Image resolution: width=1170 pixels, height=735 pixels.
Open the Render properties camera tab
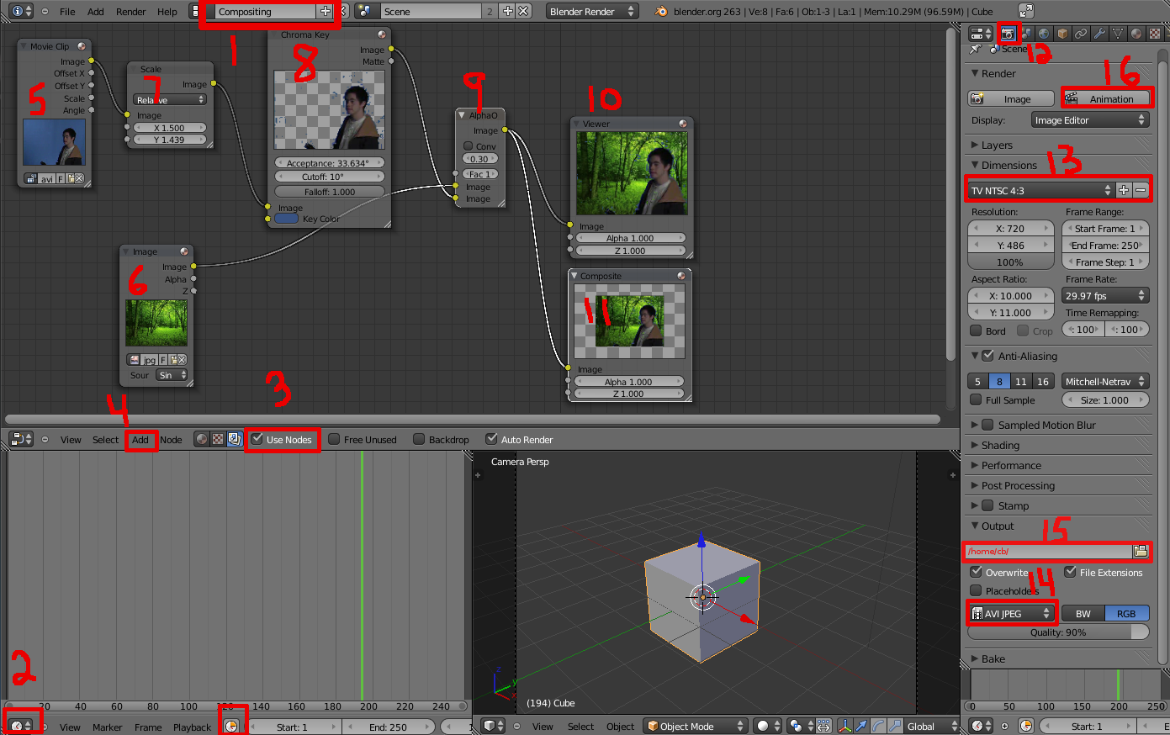click(1008, 34)
